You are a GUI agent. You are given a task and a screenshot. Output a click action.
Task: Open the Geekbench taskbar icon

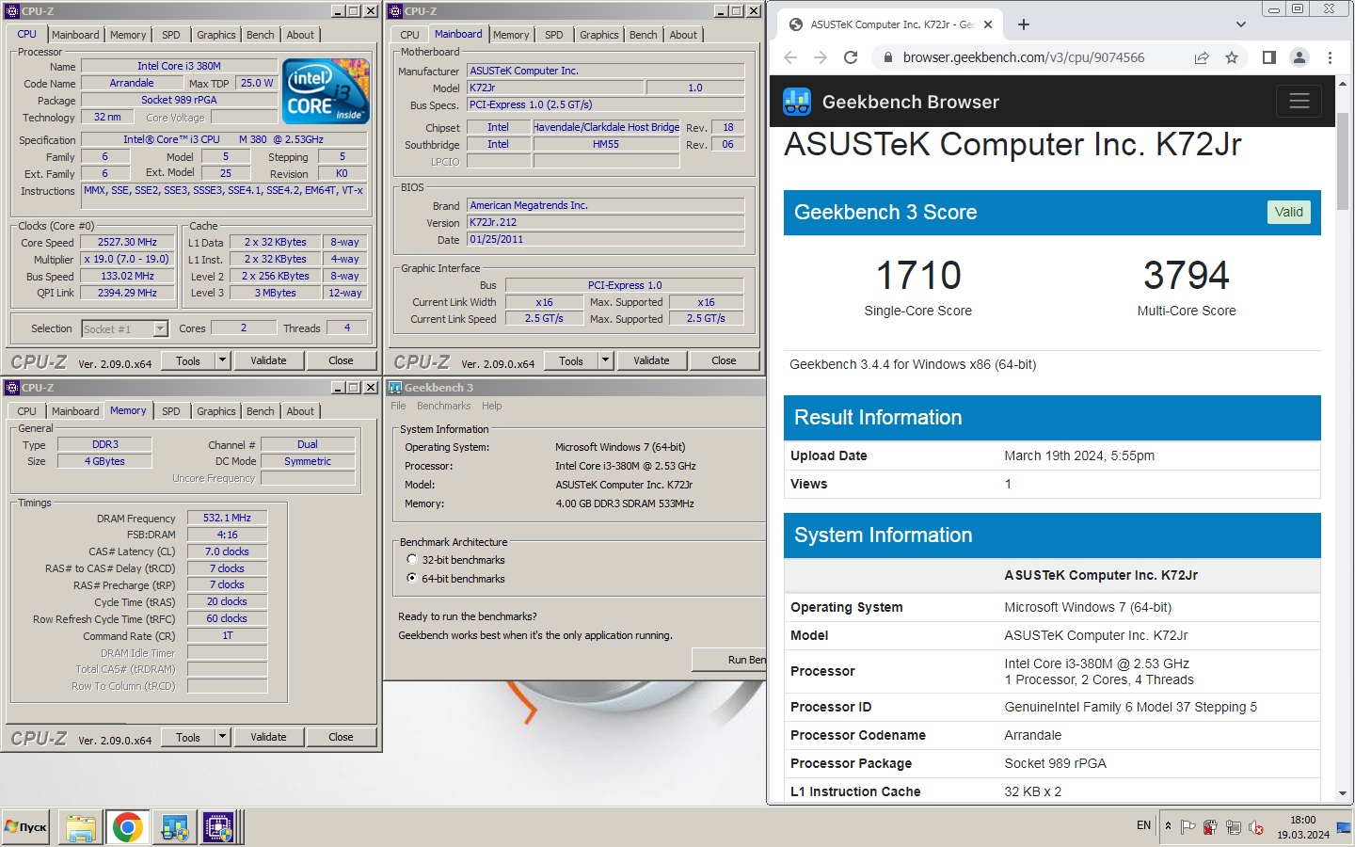pos(174,827)
